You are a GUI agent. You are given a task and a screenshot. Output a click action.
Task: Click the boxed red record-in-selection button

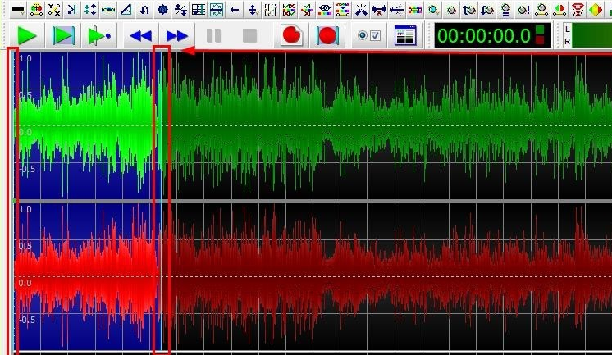tap(327, 36)
